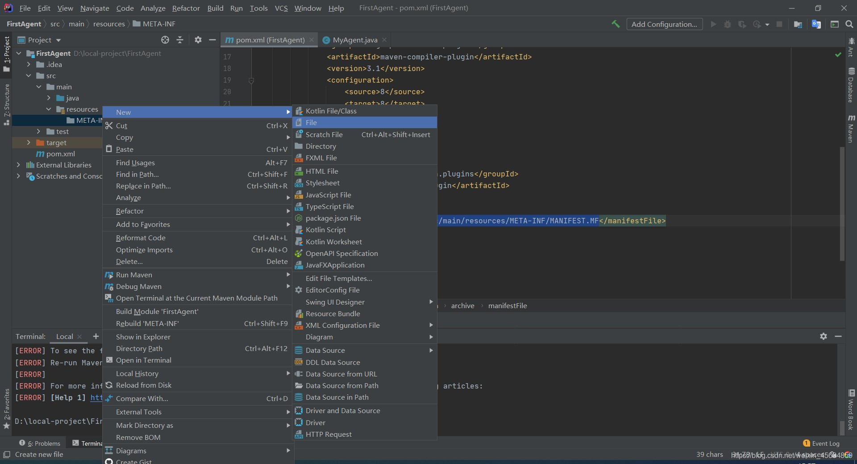Viewport: 857px width, 464px height.
Task: Hide the Terminal panel with minus icon
Action: [x=838, y=336]
